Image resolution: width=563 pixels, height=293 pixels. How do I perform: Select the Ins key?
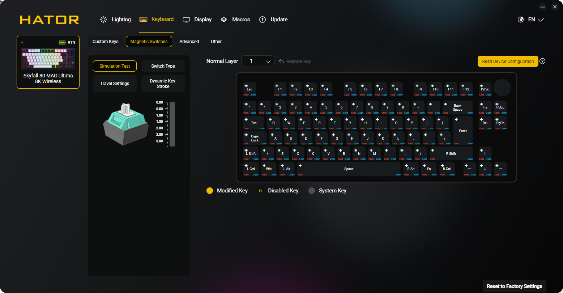[x=485, y=107]
